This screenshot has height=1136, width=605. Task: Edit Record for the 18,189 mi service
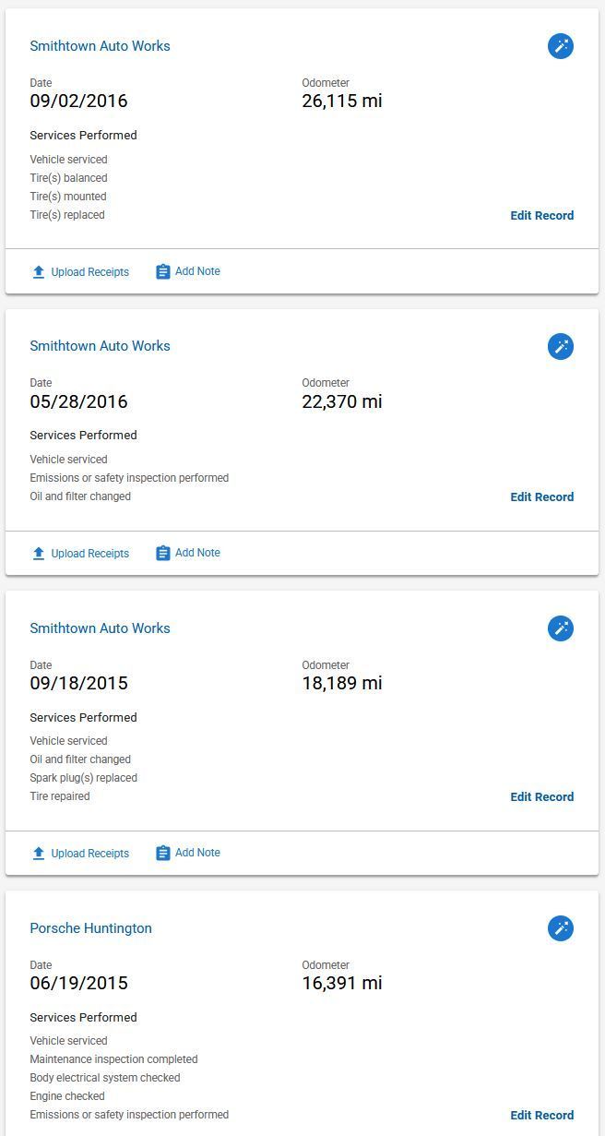click(x=541, y=796)
